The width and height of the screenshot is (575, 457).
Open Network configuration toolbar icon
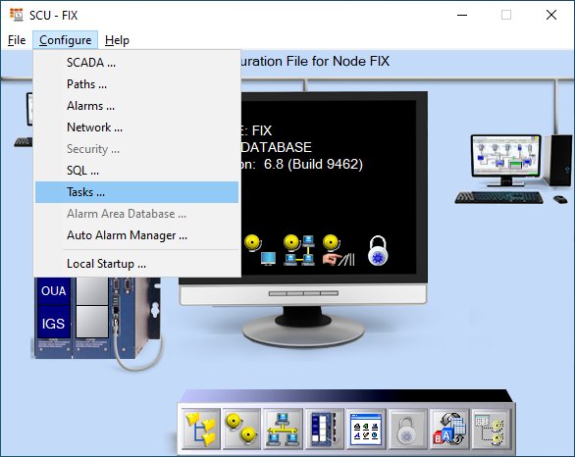(x=283, y=429)
